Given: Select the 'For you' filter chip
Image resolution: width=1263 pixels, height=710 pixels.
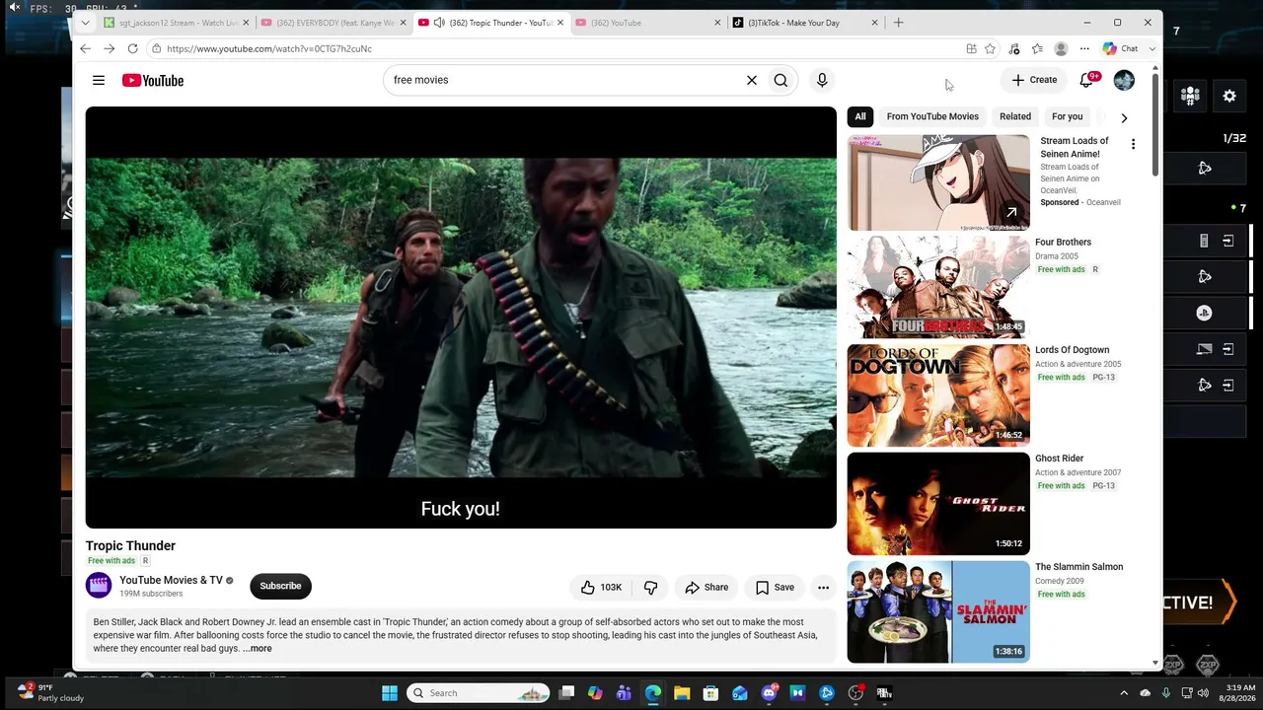Looking at the screenshot, I should pyautogui.click(x=1067, y=116).
